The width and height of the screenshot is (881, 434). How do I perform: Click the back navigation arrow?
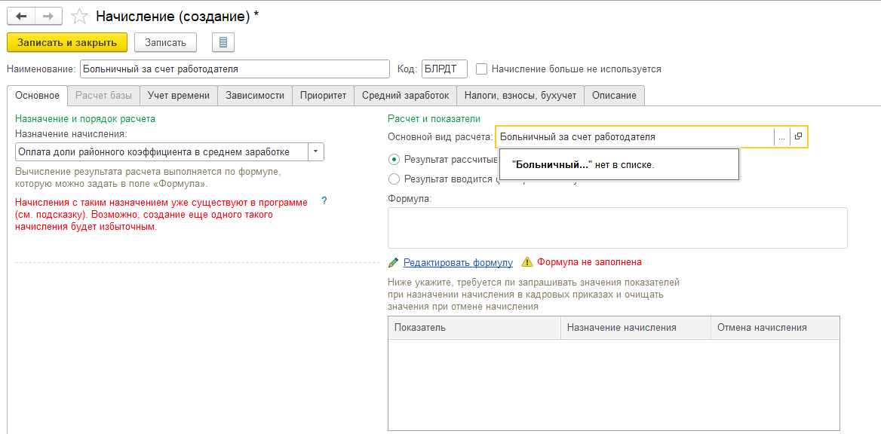tap(21, 17)
